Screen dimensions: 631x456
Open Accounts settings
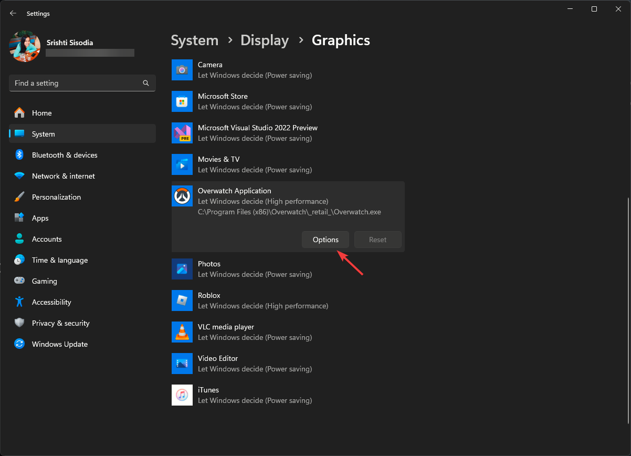(x=82, y=239)
